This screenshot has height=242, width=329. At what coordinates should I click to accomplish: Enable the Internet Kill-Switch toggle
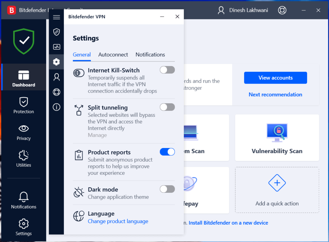pyautogui.click(x=167, y=70)
